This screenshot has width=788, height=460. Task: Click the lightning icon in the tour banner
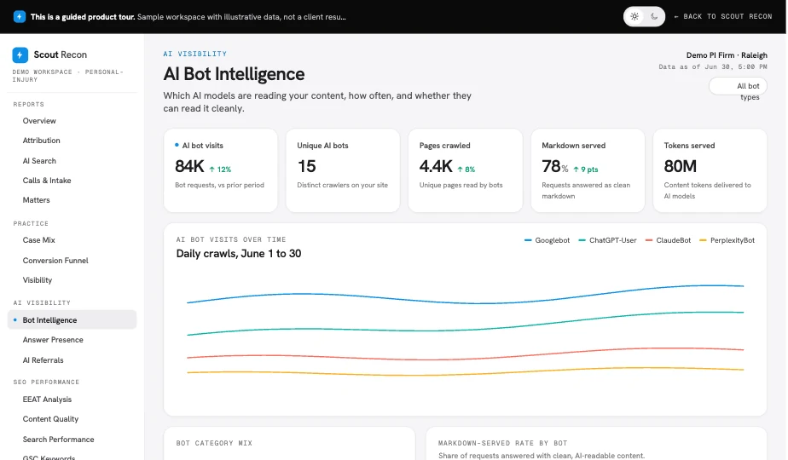(x=19, y=16)
